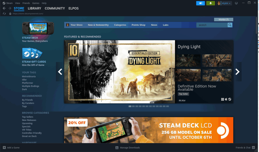Viewport: 259px width, 152px height.
Task: Browse recommendations By Friends
Action: 27,100
